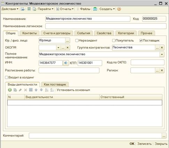This screenshot has width=169, height=148.
Task: Open the Действия menu
Action: pyautogui.click(x=10, y=9)
